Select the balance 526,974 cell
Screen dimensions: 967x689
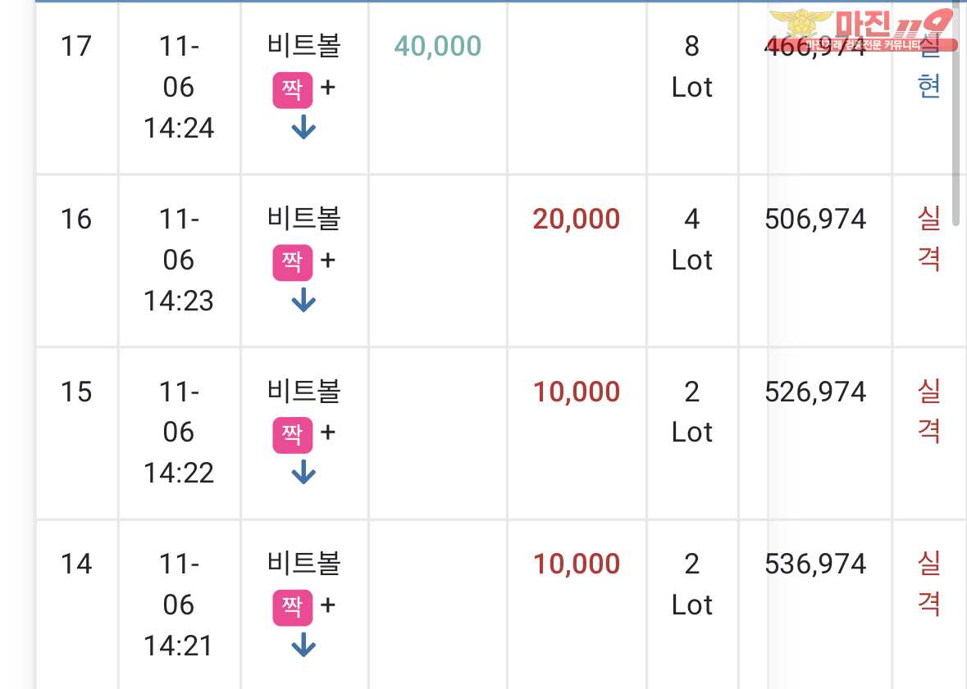point(815,392)
